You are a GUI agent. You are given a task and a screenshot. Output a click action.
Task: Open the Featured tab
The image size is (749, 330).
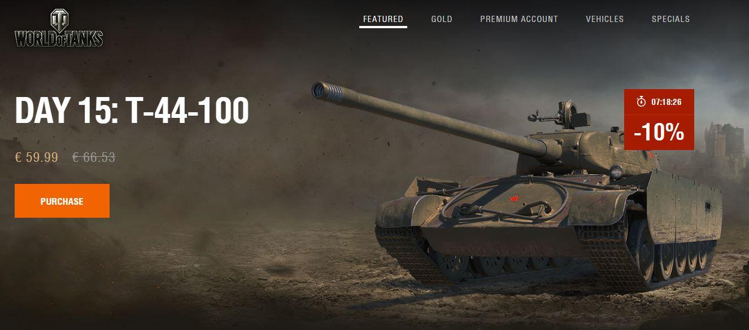coord(383,19)
